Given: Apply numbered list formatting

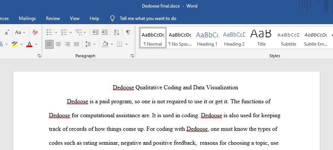Looking at the screenshot, I should (x=64, y=32).
